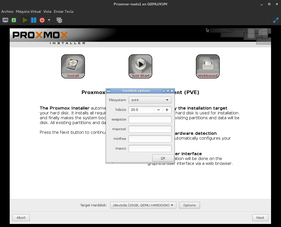Click the Abort button
The width and height of the screenshot is (281, 227).
coord(21,218)
